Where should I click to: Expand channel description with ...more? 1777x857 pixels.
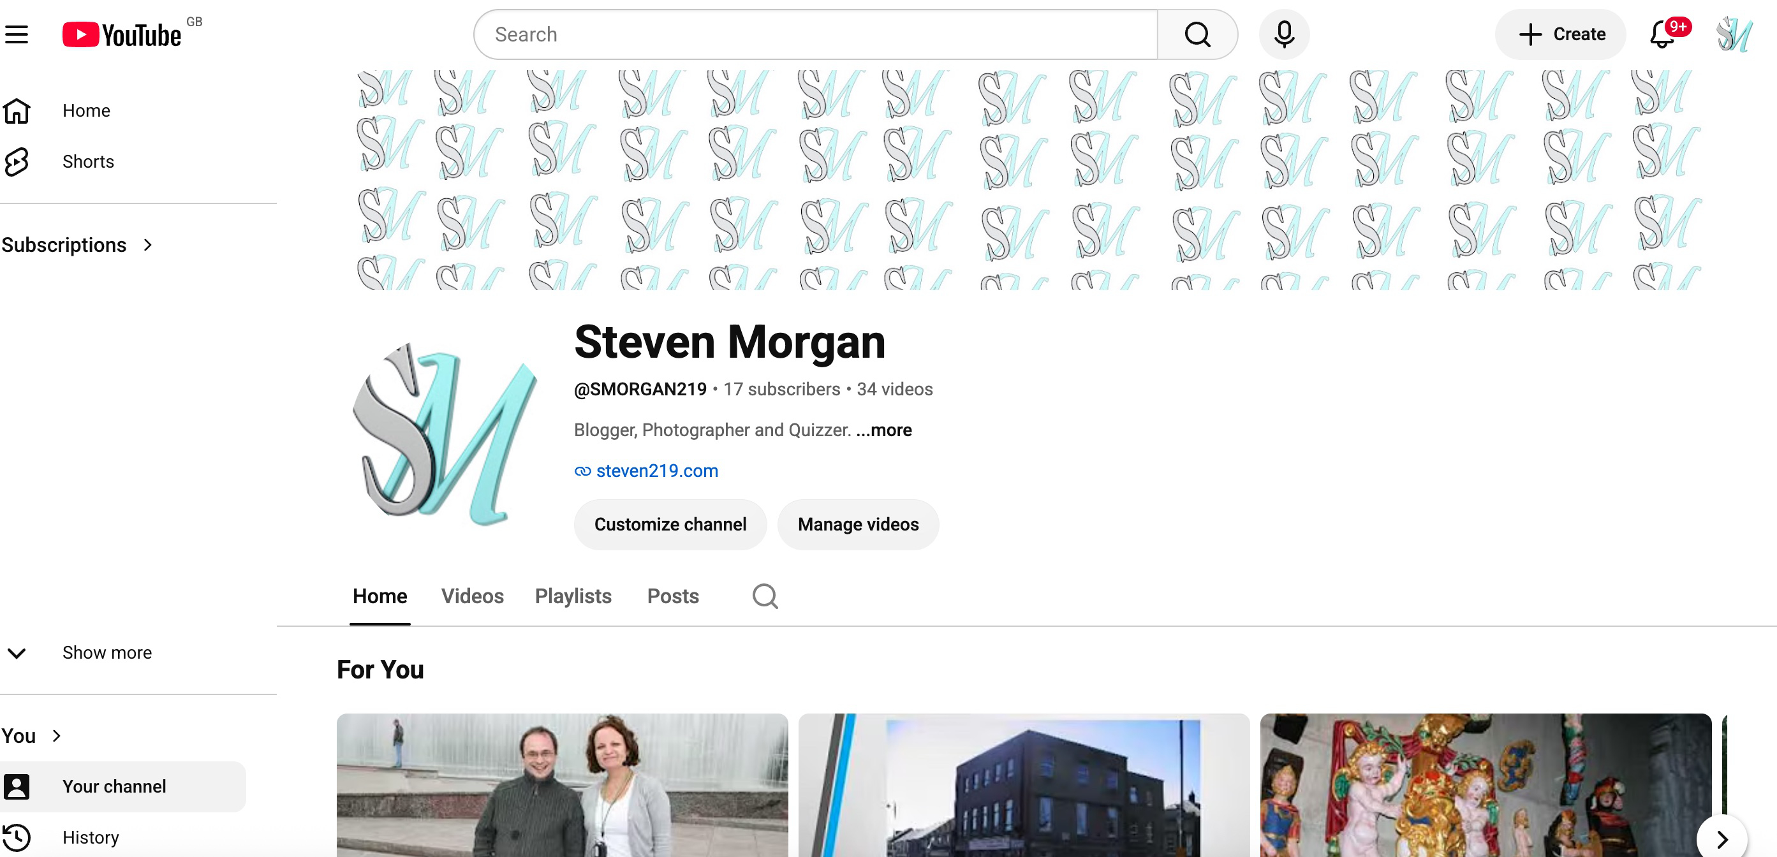(x=883, y=430)
